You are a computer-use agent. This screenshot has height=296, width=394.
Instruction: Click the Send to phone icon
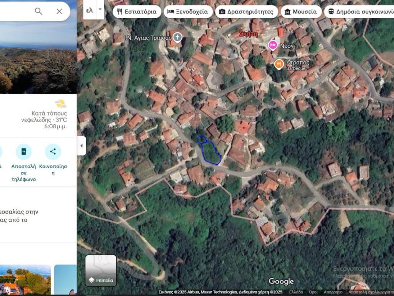(x=23, y=151)
